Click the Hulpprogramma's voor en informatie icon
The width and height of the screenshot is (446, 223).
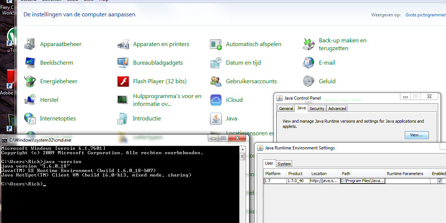[123, 100]
